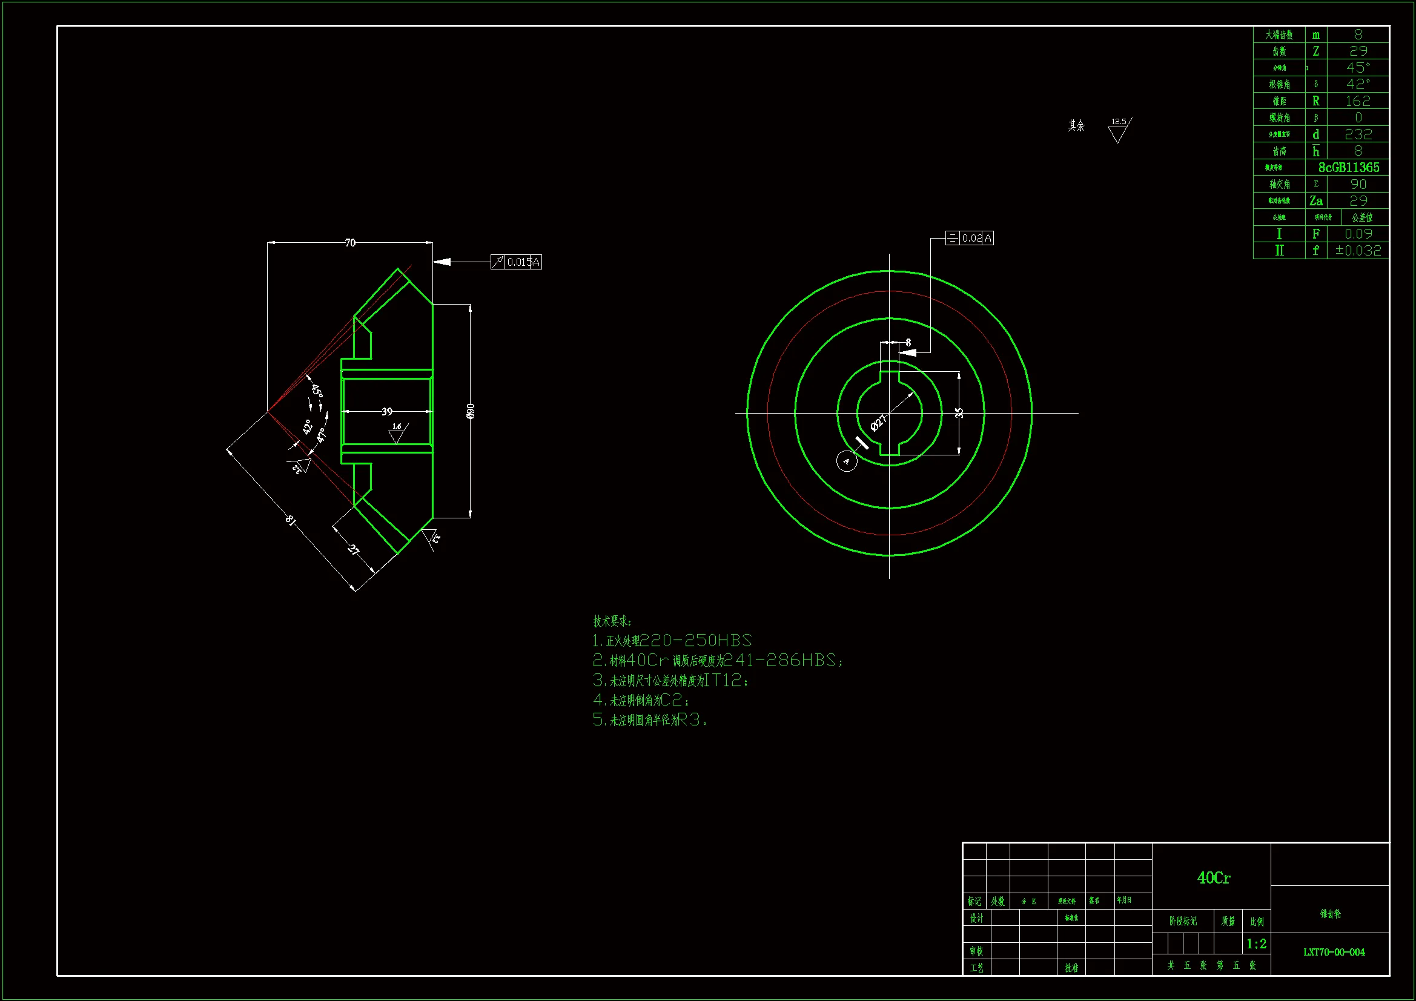Click the Ø27 bore dimension label

pos(878,423)
